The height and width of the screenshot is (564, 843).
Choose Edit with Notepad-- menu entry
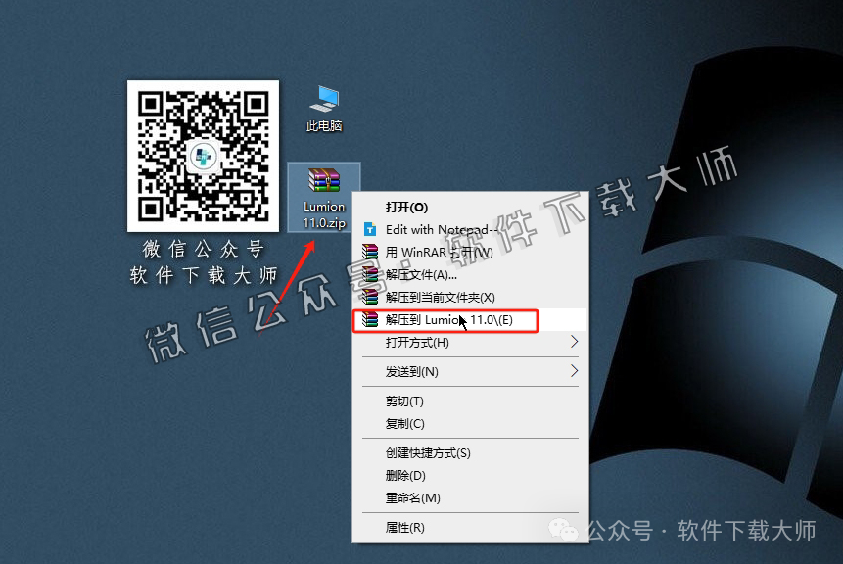pos(470,229)
